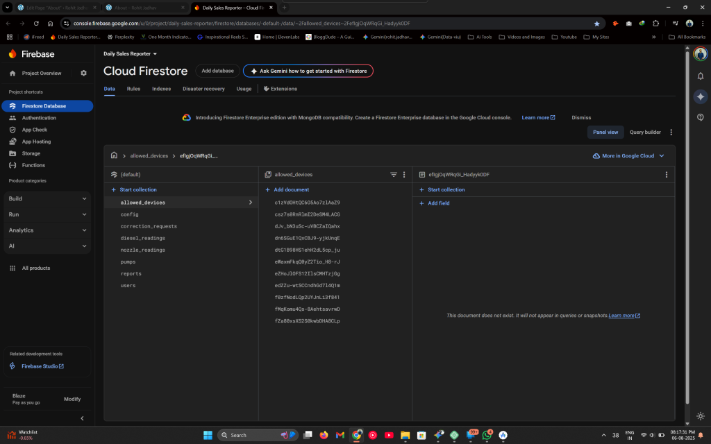The image size is (711, 444).
Task: Open document panel three-dot menu
Action: 666,175
